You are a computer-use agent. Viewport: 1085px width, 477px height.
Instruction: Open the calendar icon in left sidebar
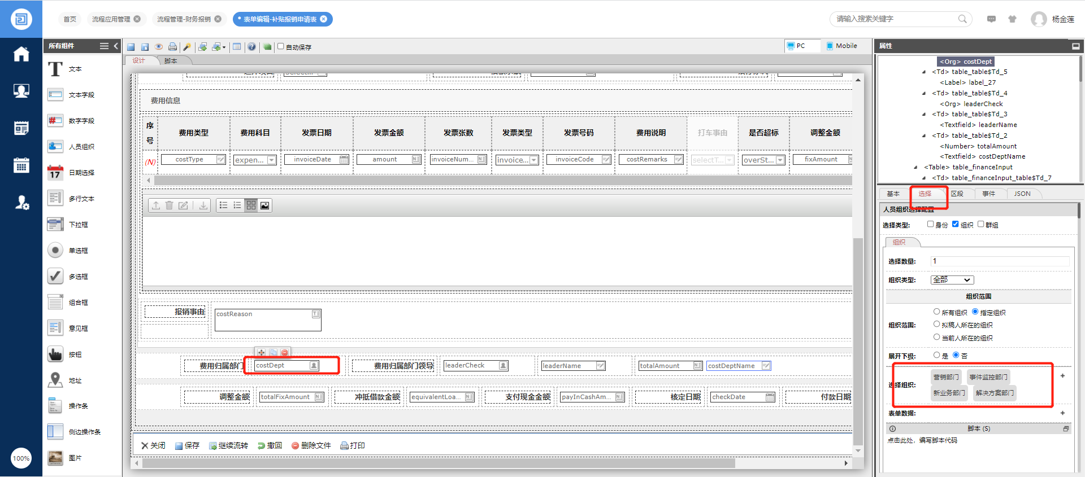21,165
